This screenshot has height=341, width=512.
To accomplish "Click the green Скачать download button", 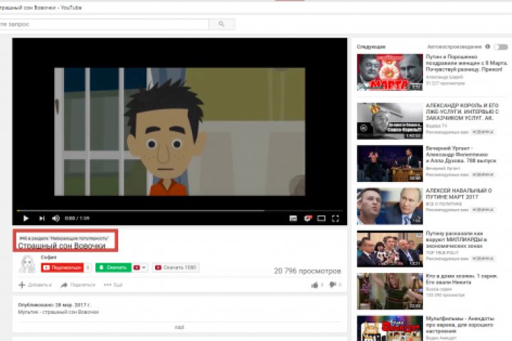I will point(113,268).
